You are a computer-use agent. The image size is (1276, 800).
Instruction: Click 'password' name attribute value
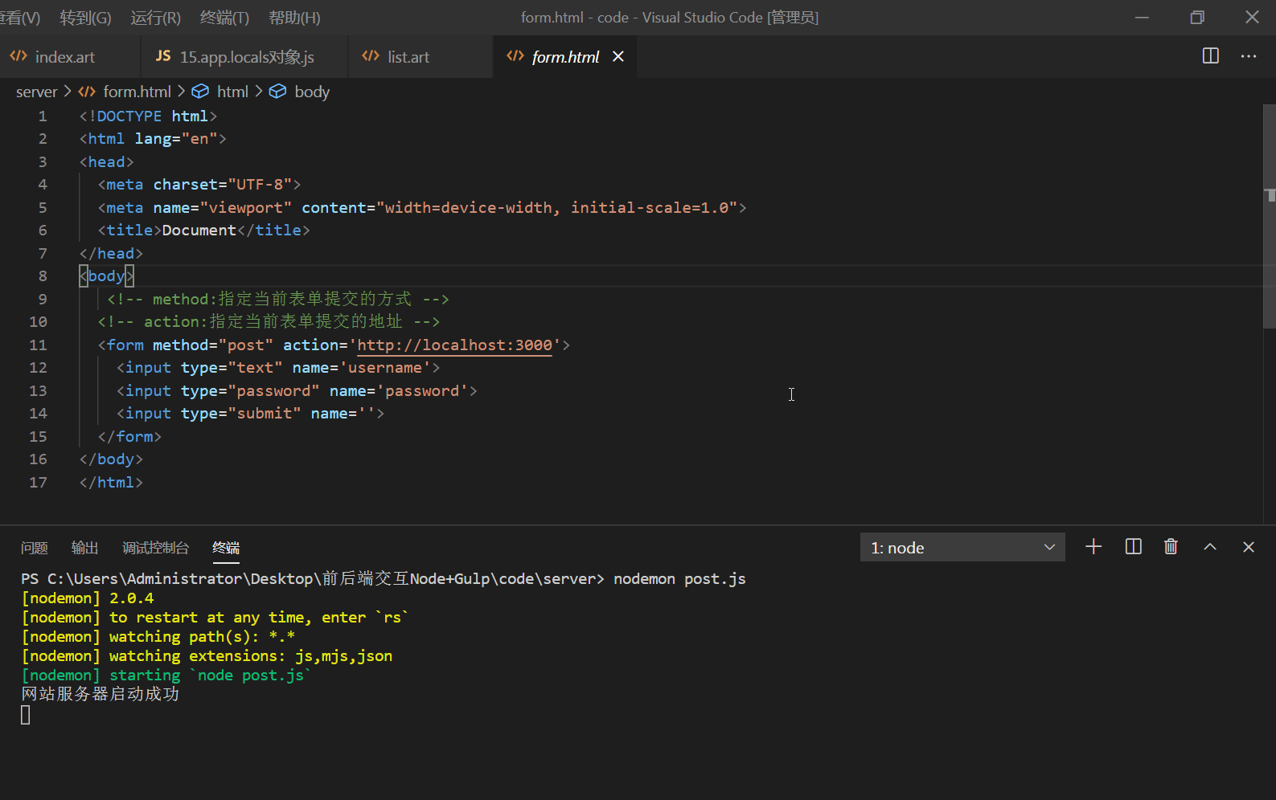coord(422,390)
